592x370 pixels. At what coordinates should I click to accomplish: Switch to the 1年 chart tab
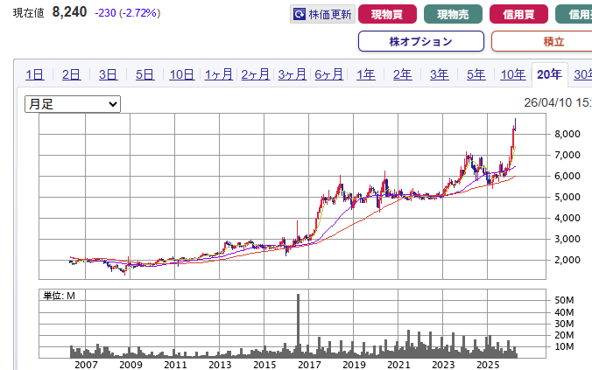coord(366,74)
